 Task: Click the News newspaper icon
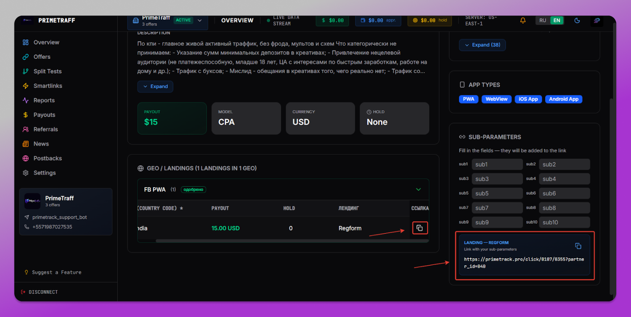[26, 144]
